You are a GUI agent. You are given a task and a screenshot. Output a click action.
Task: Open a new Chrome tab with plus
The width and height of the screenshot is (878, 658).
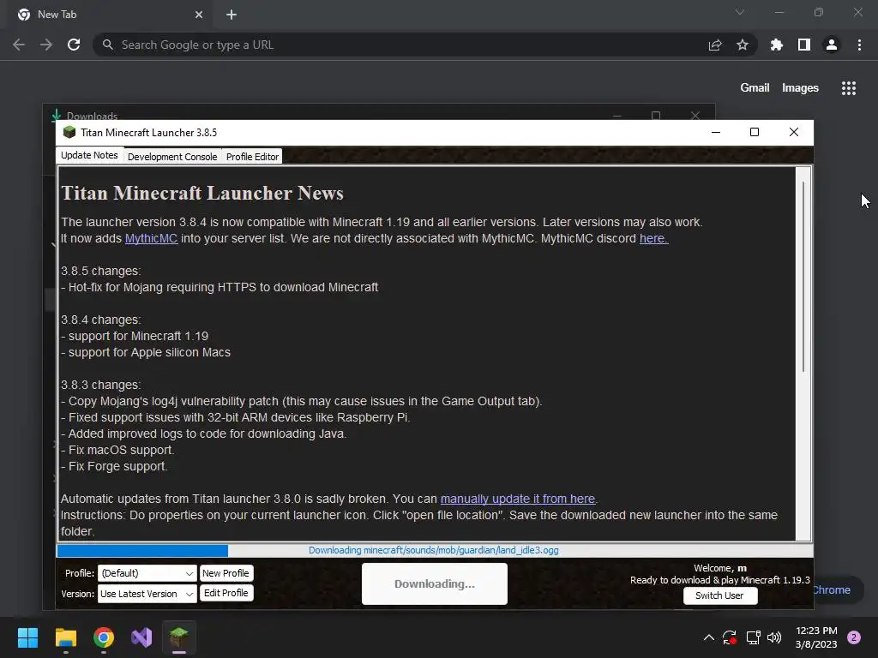point(232,15)
